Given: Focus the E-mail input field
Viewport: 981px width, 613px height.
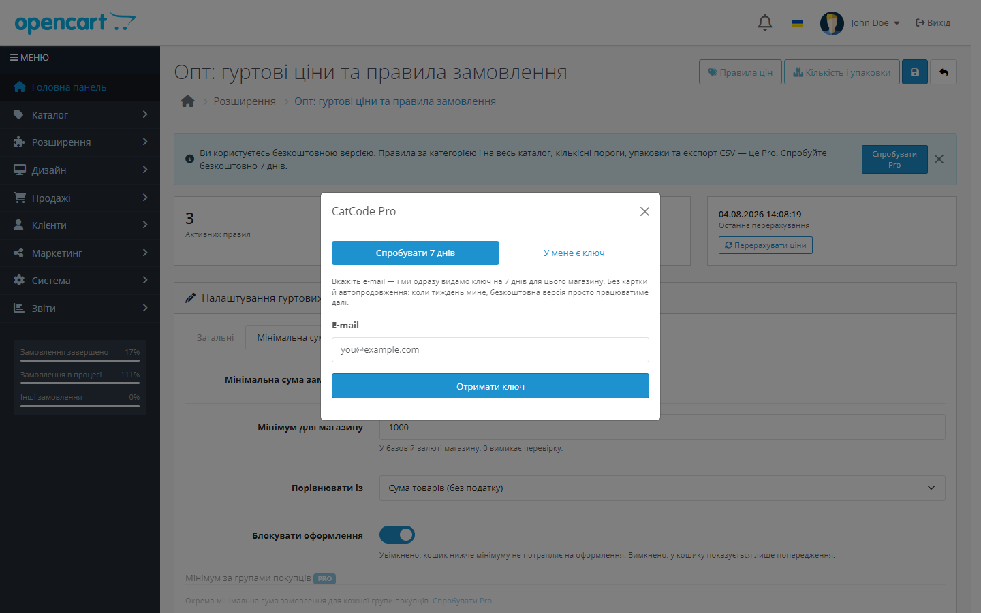Looking at the screenshot, I should [490, 350].
